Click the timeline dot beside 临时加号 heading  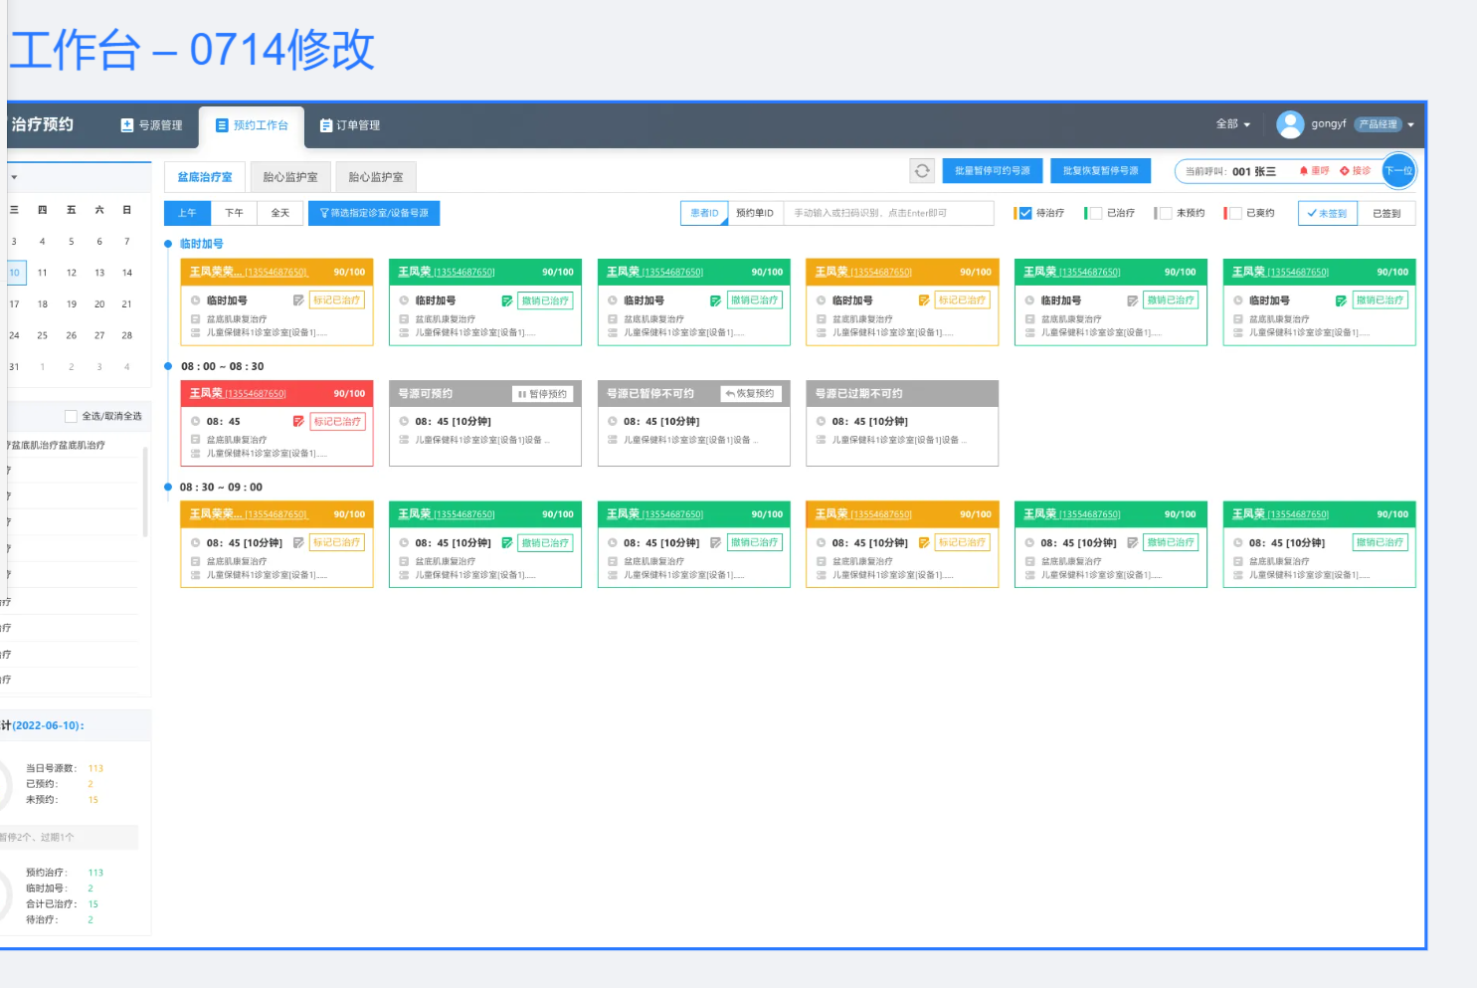168,244
